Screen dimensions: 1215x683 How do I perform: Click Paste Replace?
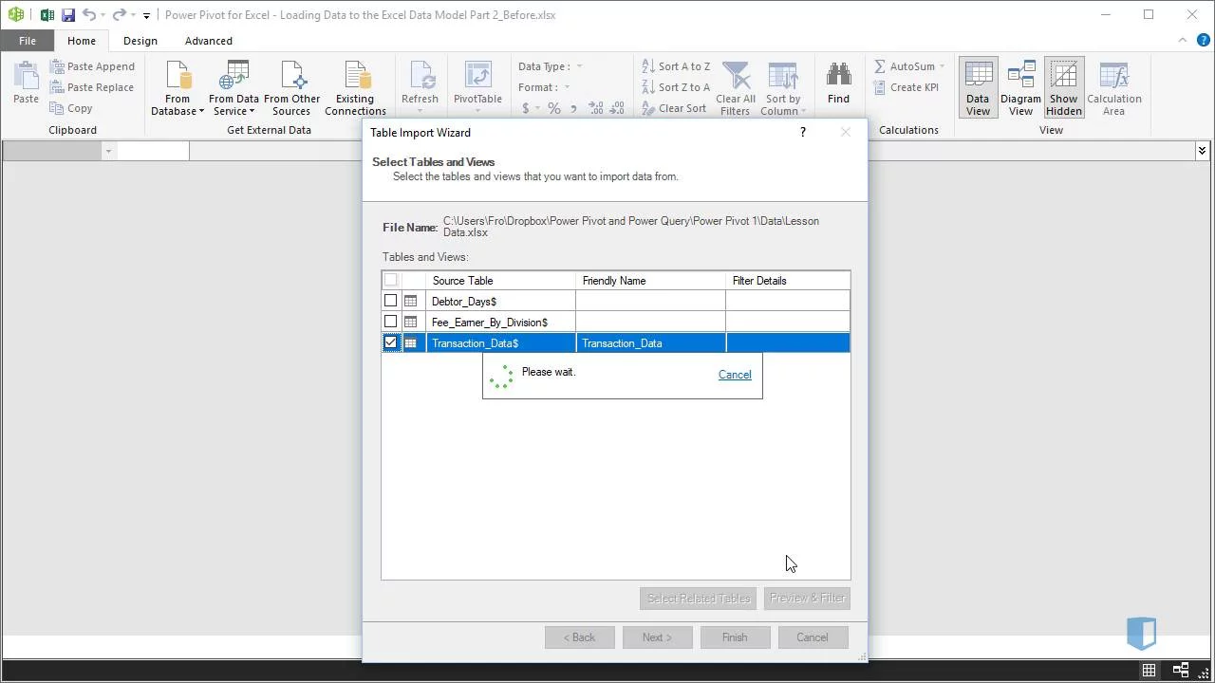click(x=91, y=87)
